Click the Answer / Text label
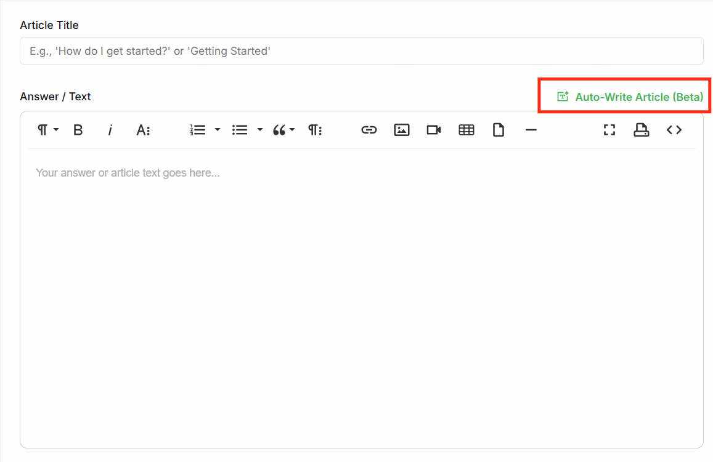Image resolution: width=713 pixels, height=462 pixels. [55, 96]
